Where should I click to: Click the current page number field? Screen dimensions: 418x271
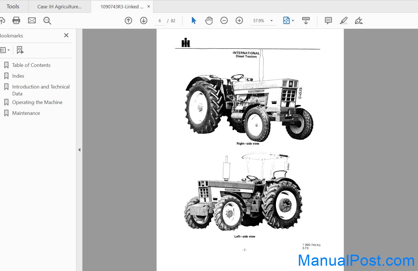click(x=160, y=21)
